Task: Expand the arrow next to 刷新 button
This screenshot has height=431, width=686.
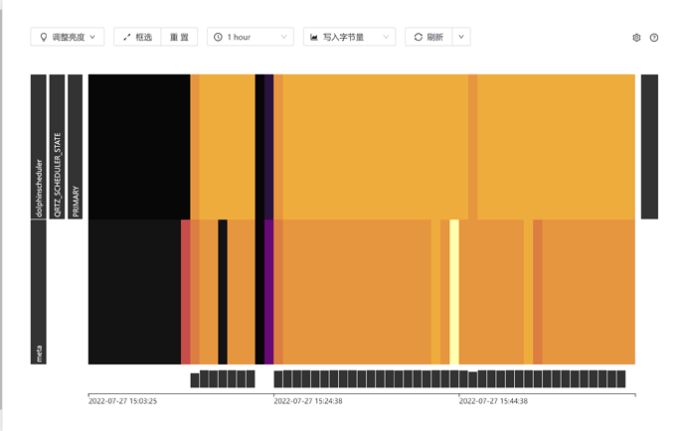Action: [461, 37]
